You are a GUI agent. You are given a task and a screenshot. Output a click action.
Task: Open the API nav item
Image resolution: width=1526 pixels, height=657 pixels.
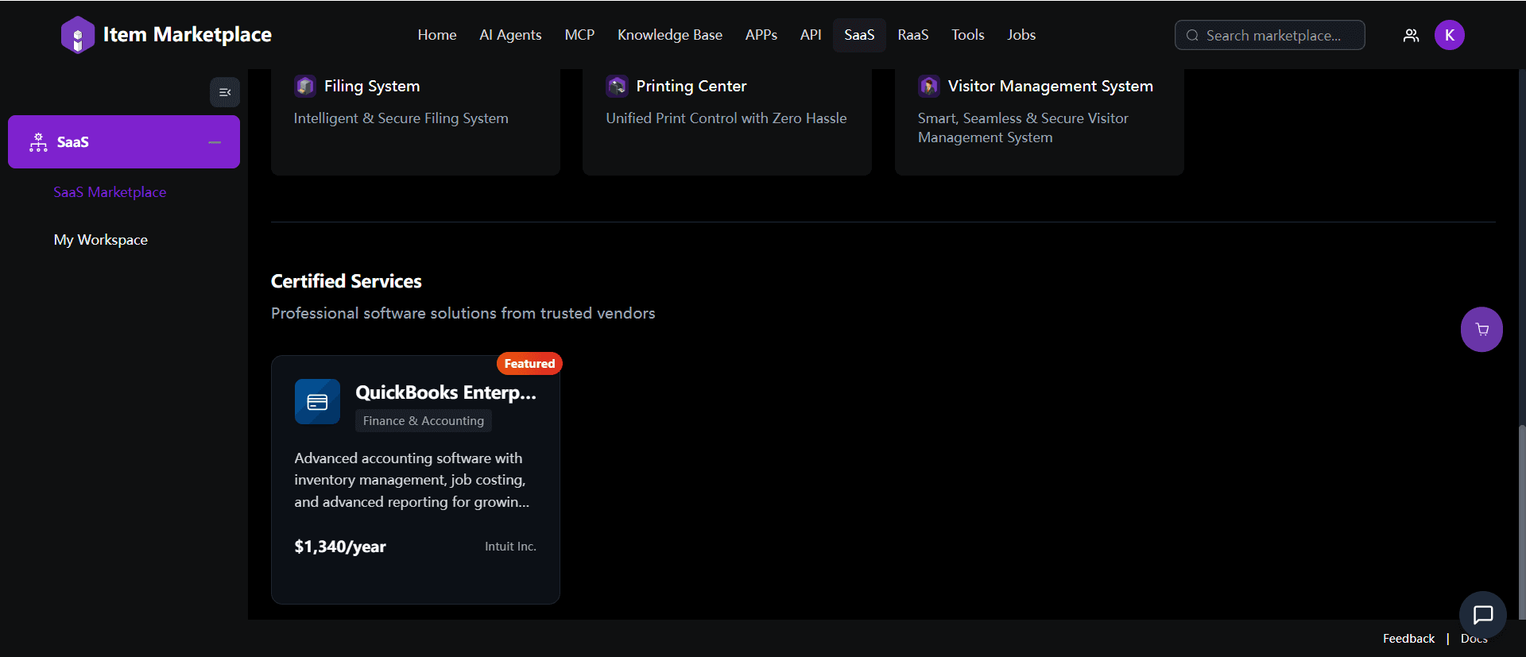pyautogui.click(x=811, y=35)
